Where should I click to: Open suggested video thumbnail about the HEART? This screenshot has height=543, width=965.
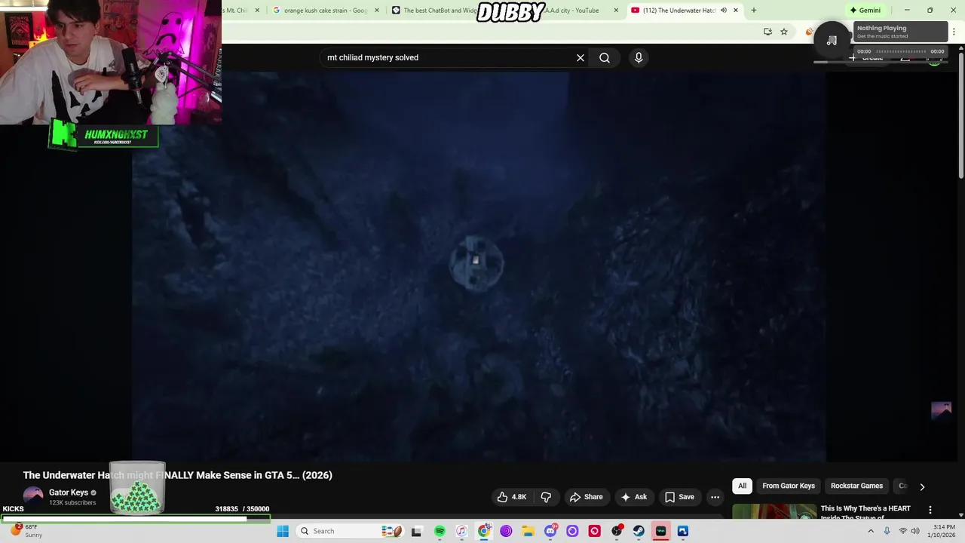coord(774,511)
